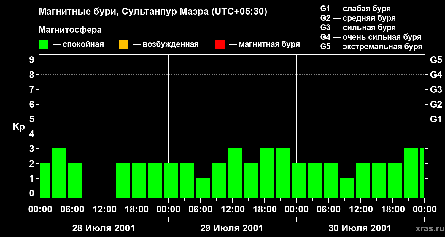Click the '29 Июля 2001' date label
Screen dimensions: 445x237
pyautogui.click(x=232, y=228)
